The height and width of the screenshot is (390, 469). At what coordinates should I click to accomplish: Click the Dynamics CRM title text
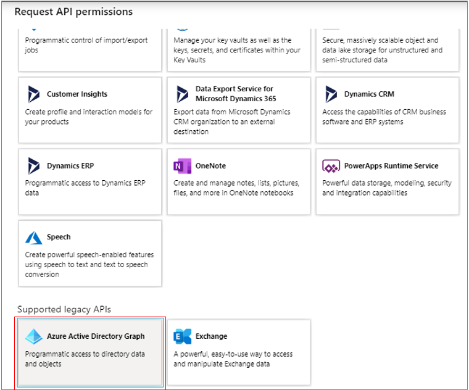369,94
